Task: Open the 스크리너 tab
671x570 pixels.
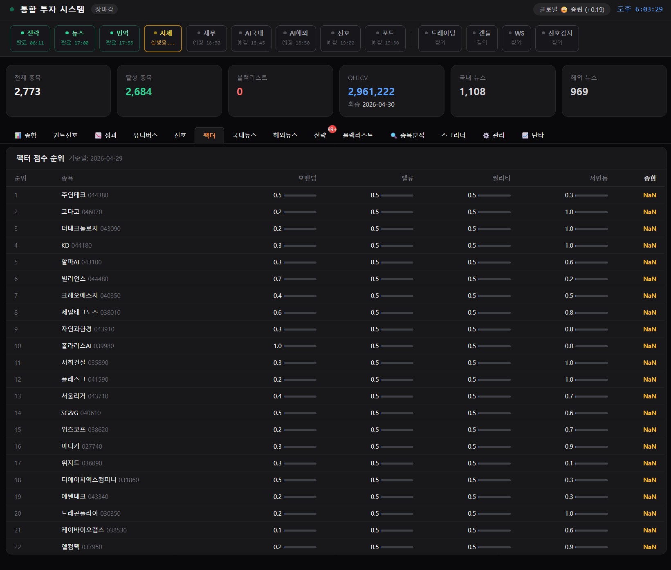Action: 453,135
